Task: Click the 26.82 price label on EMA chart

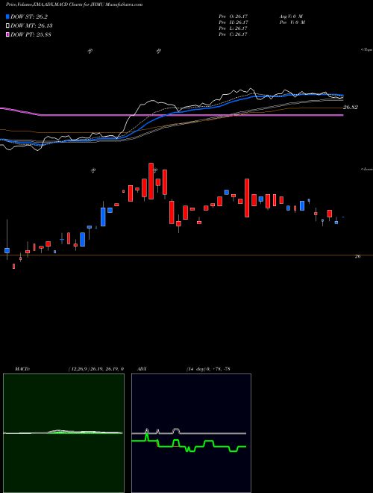Action: tap(351, 108)
